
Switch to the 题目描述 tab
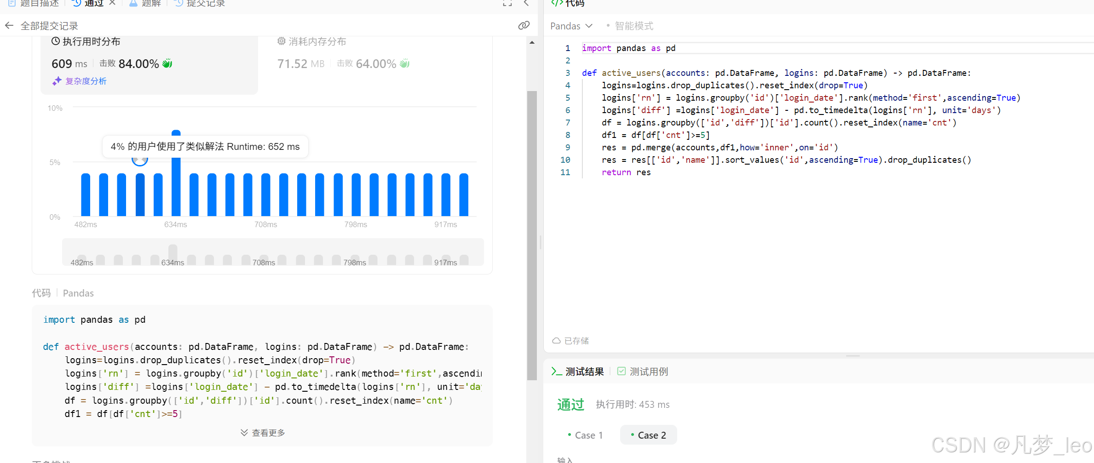tap(34, 3)
